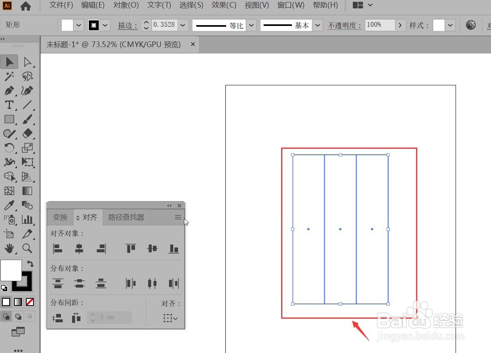Open the 窗口(W) menu

click(x=291, y=5)
